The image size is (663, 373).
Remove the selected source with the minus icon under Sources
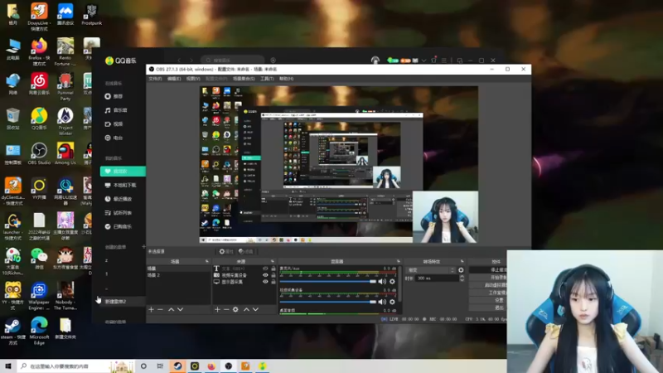226,309
